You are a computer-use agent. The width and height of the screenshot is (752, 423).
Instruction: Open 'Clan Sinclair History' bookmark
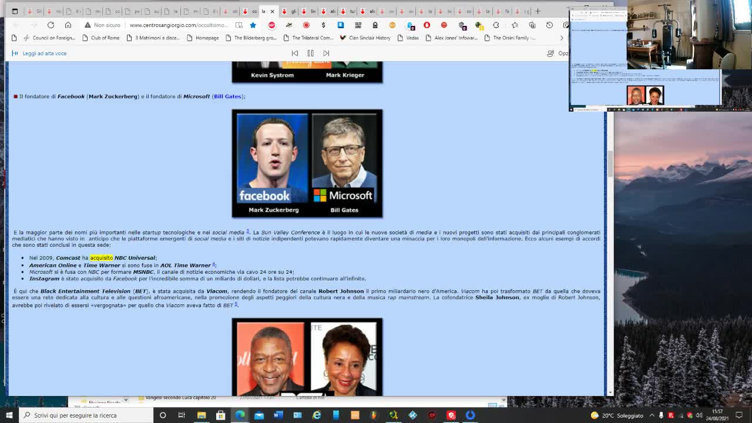[x=365, y=38]
